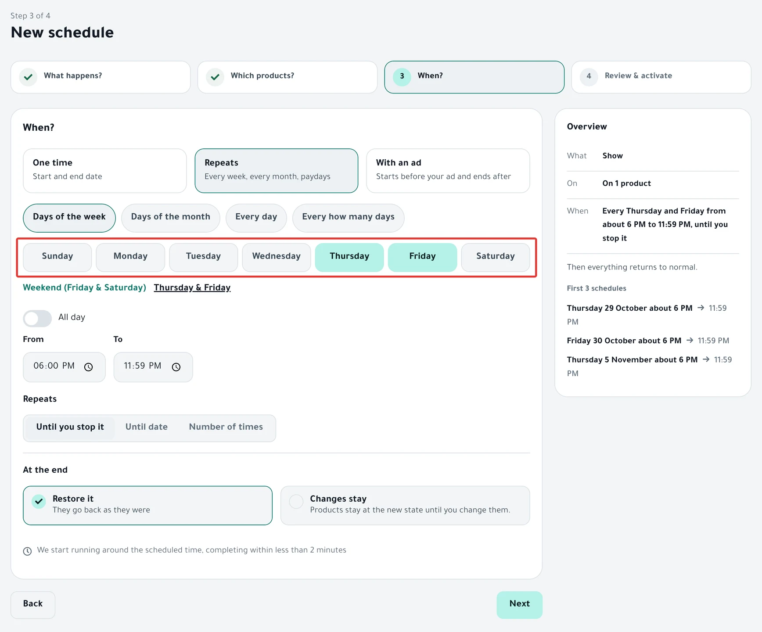The image size is (762, 632).
Task: Click the Back button
Action: coord(33,605)
